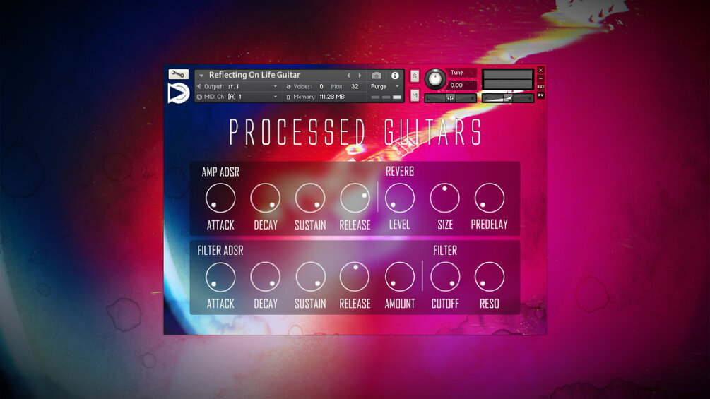The height and width of the screenshot is (399, 710).
Task: Open instrument edit mode with the wrench icon
Action: [x=179, y=74]
